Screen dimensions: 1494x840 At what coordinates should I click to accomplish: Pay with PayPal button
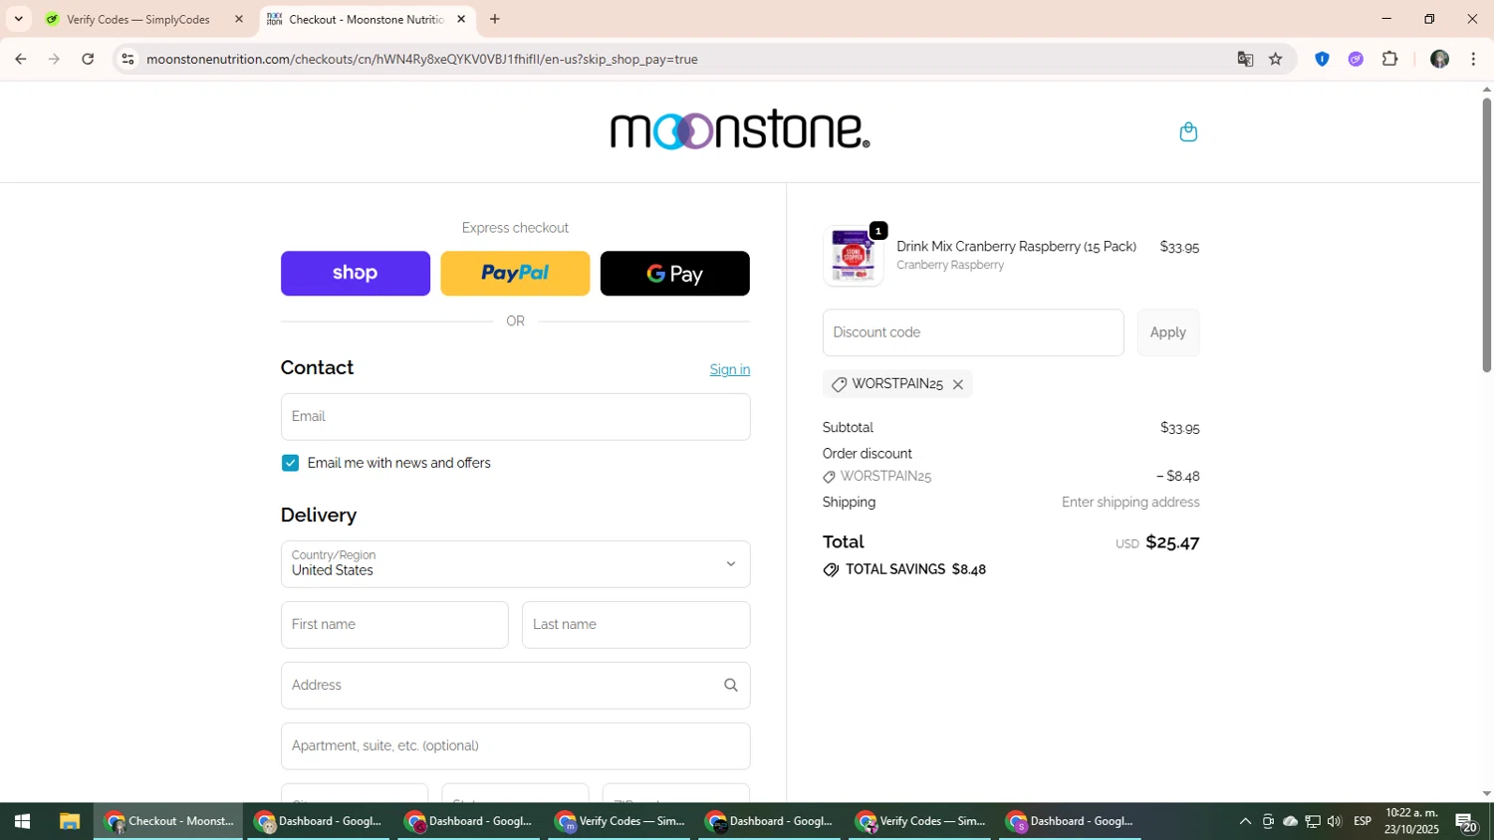coord(515,274)
